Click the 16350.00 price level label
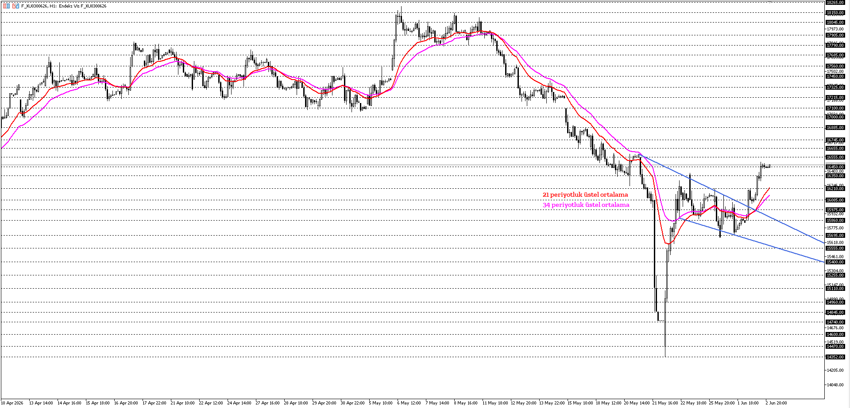Screen dimensions: 850x408 835,176
